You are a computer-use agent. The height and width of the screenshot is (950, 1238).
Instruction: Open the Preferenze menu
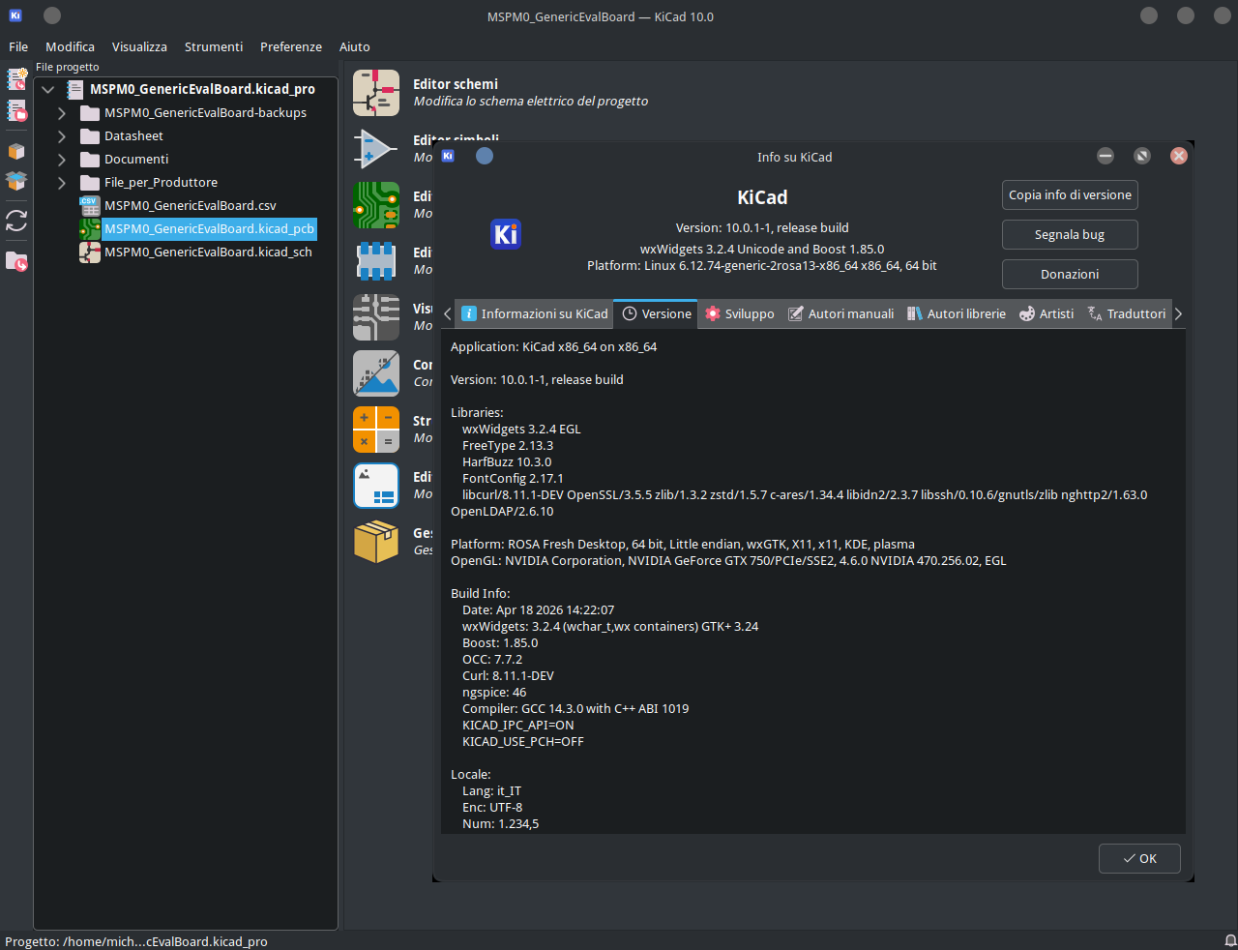coord(291,46)
